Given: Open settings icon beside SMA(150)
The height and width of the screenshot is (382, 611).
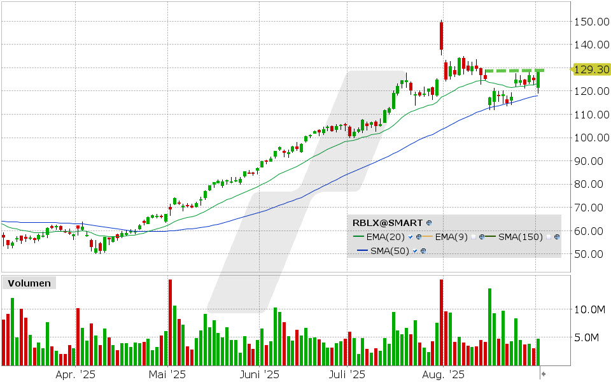Looking at the screenshot, I should (x=557, y=237).
